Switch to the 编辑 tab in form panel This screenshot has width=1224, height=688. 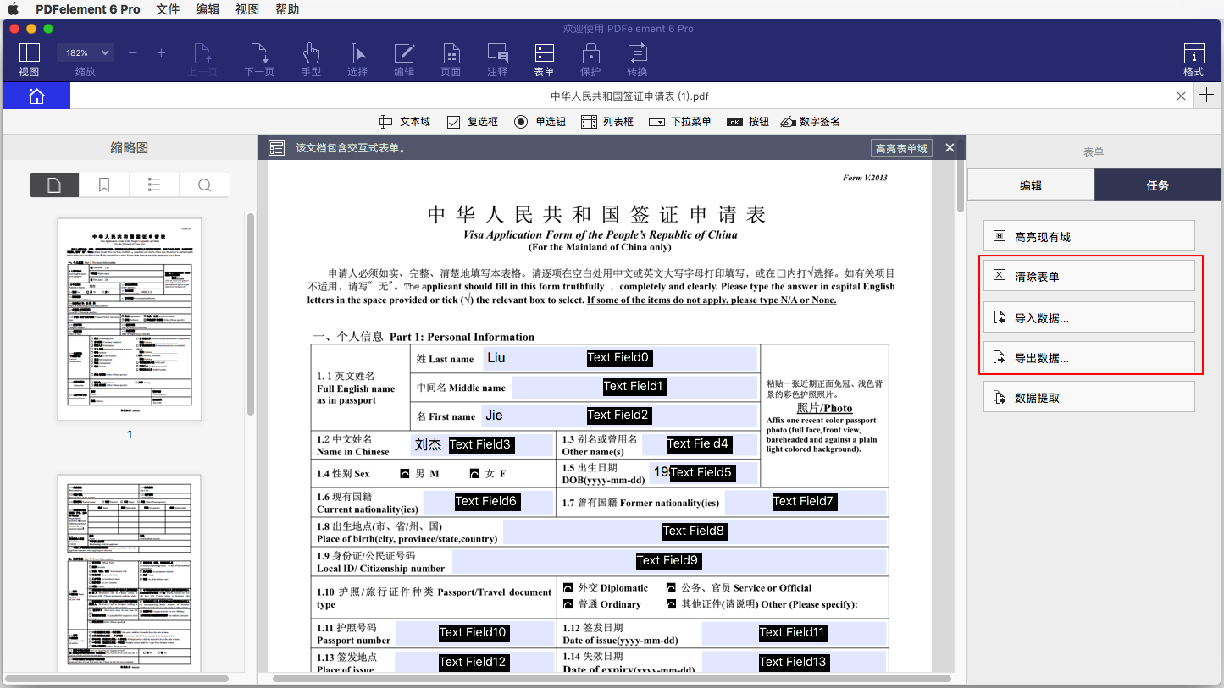[x=1030, y=184]
